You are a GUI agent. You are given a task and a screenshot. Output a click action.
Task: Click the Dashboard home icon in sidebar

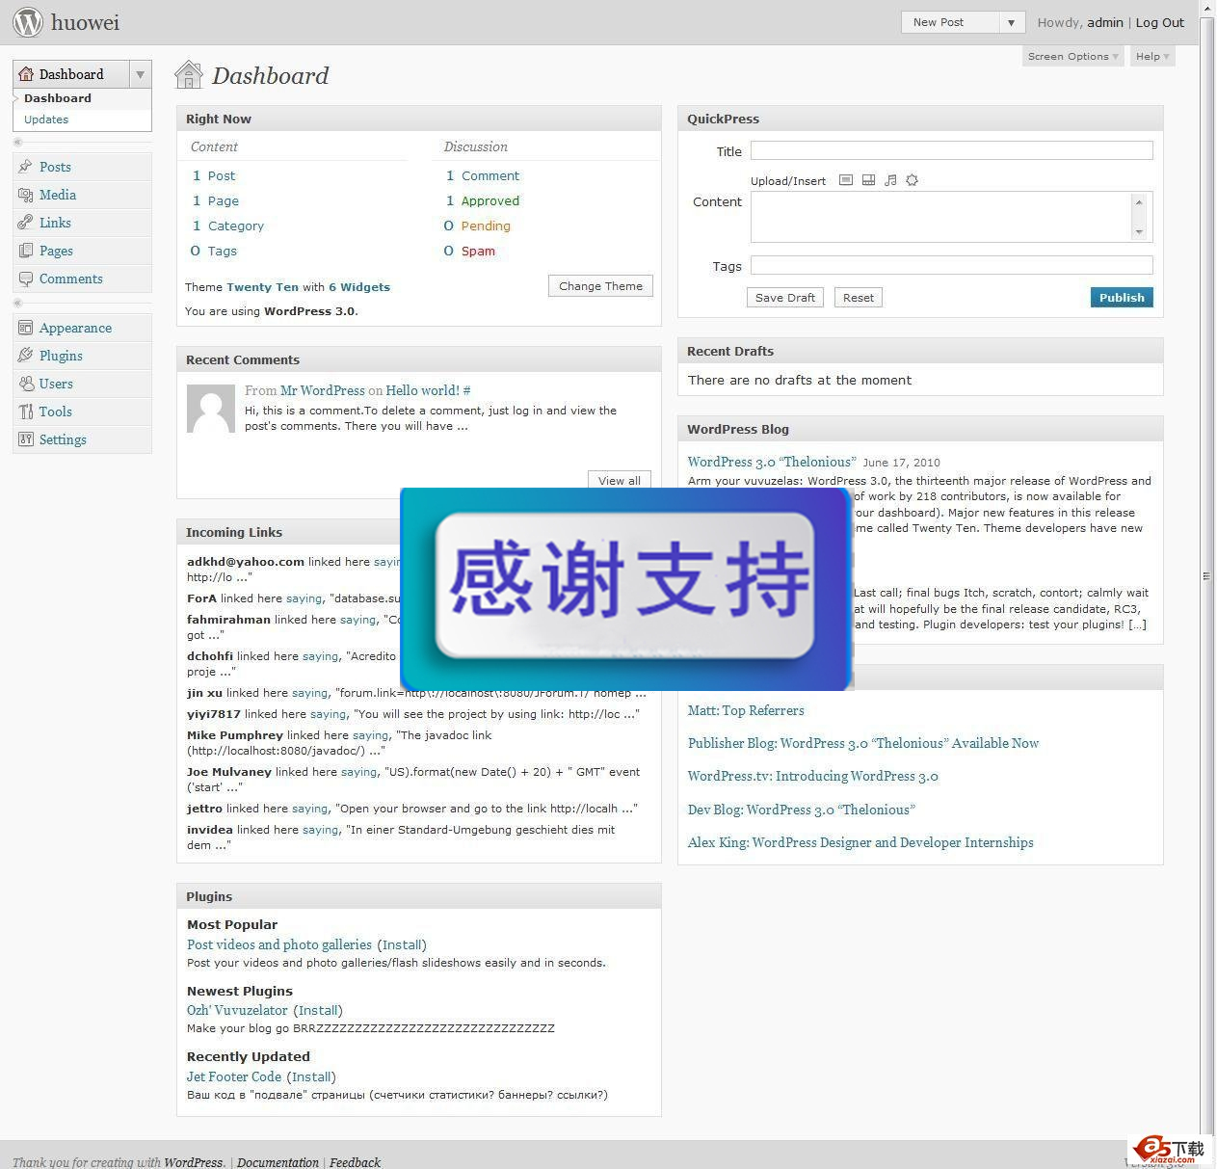point(26,74)
